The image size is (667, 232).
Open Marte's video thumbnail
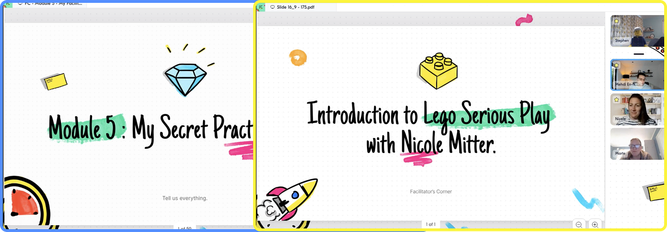pos(637,144)
